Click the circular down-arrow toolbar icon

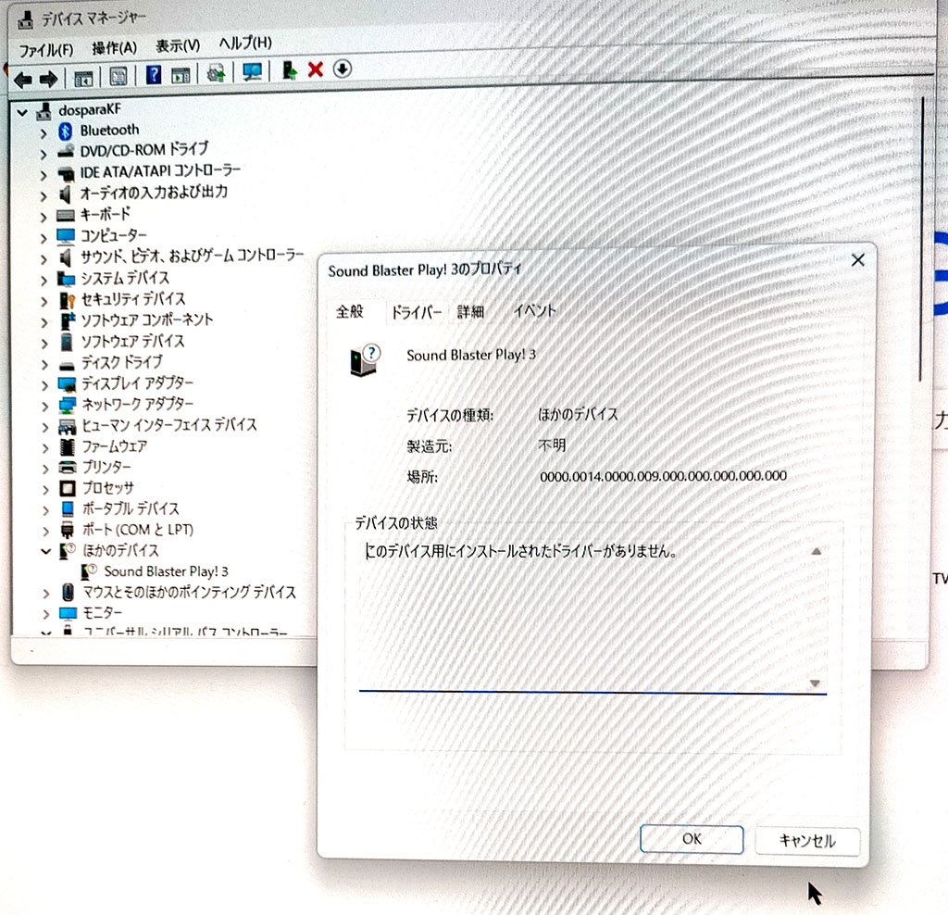(x=343, y=69)
